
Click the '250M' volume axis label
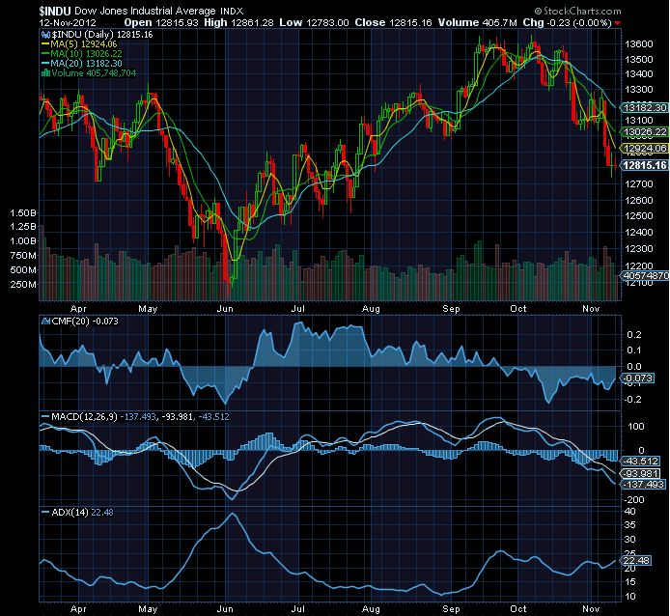(x=23, y=284)
